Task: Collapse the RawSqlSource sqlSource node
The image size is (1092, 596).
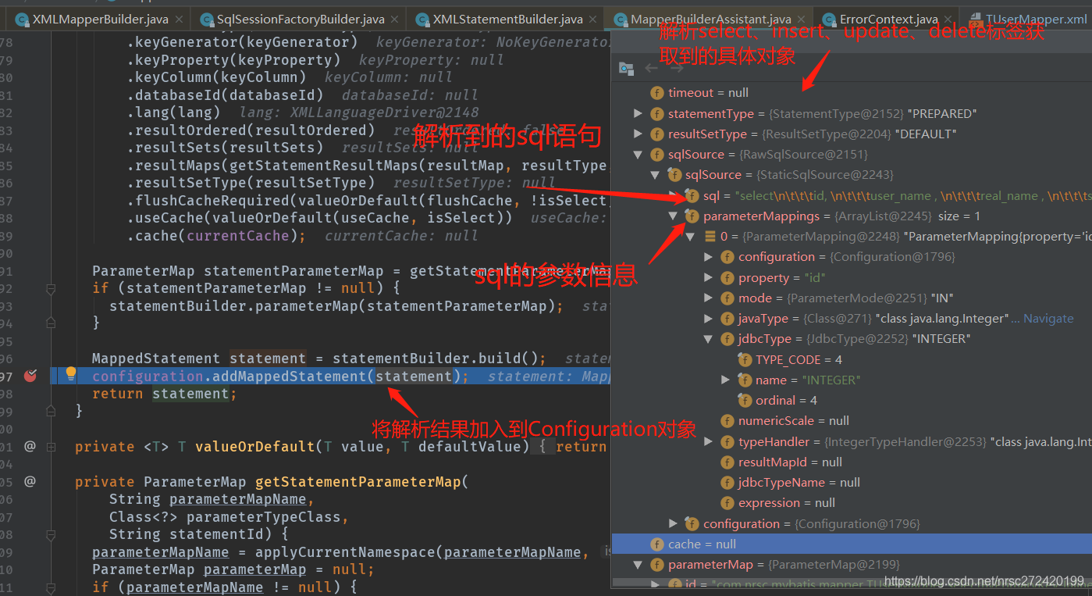Action: click(638, 154)
